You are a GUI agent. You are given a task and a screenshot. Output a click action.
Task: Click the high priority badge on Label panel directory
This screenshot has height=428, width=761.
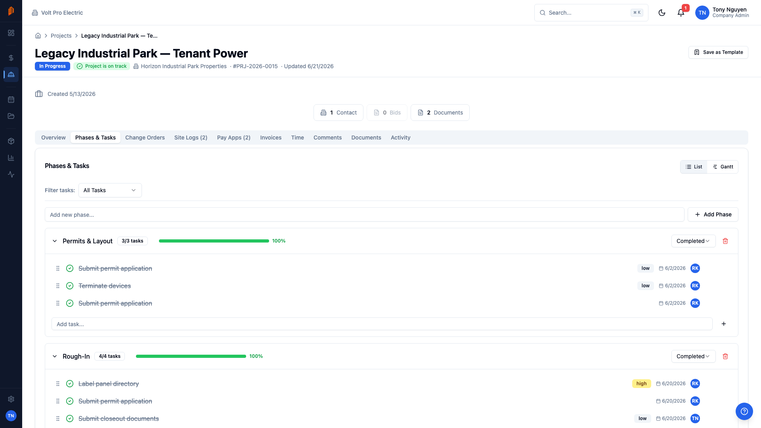tap(641, 384)
